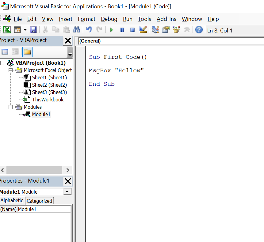Open the Add-Ins menu
Screen dimensions: 264x242
(166, 19)
